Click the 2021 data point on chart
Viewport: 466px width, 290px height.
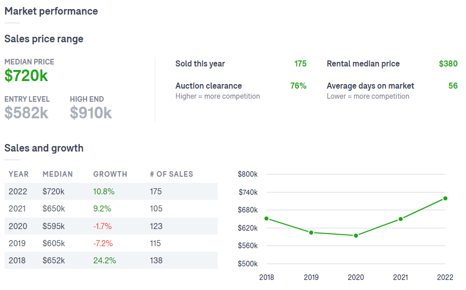(401, 219)
